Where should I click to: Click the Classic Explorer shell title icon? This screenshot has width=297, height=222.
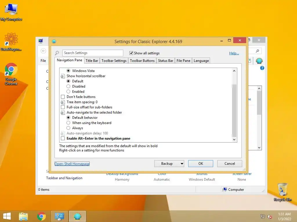point(54,41)
